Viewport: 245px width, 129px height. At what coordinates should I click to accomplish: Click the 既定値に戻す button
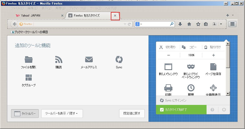pyautogui.click(x=132, y=113)
